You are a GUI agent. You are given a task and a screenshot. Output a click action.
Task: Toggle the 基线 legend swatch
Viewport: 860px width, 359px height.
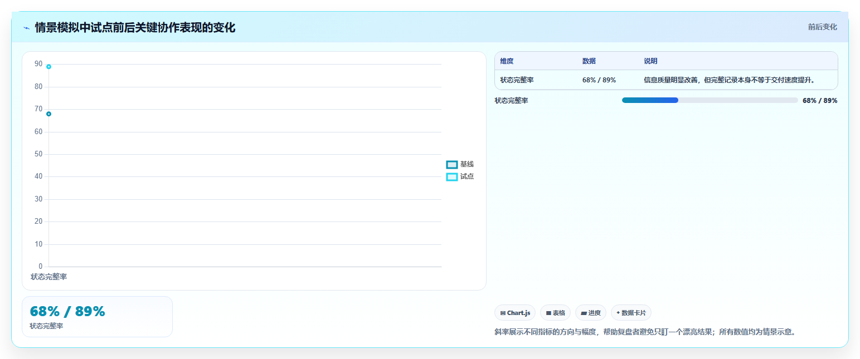coord(452,165)
